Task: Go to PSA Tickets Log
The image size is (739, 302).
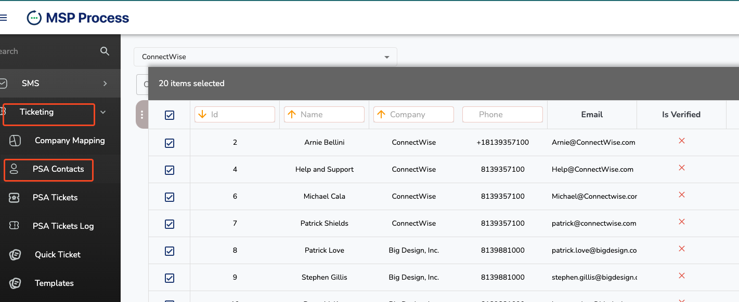Action: click(60, 226)
